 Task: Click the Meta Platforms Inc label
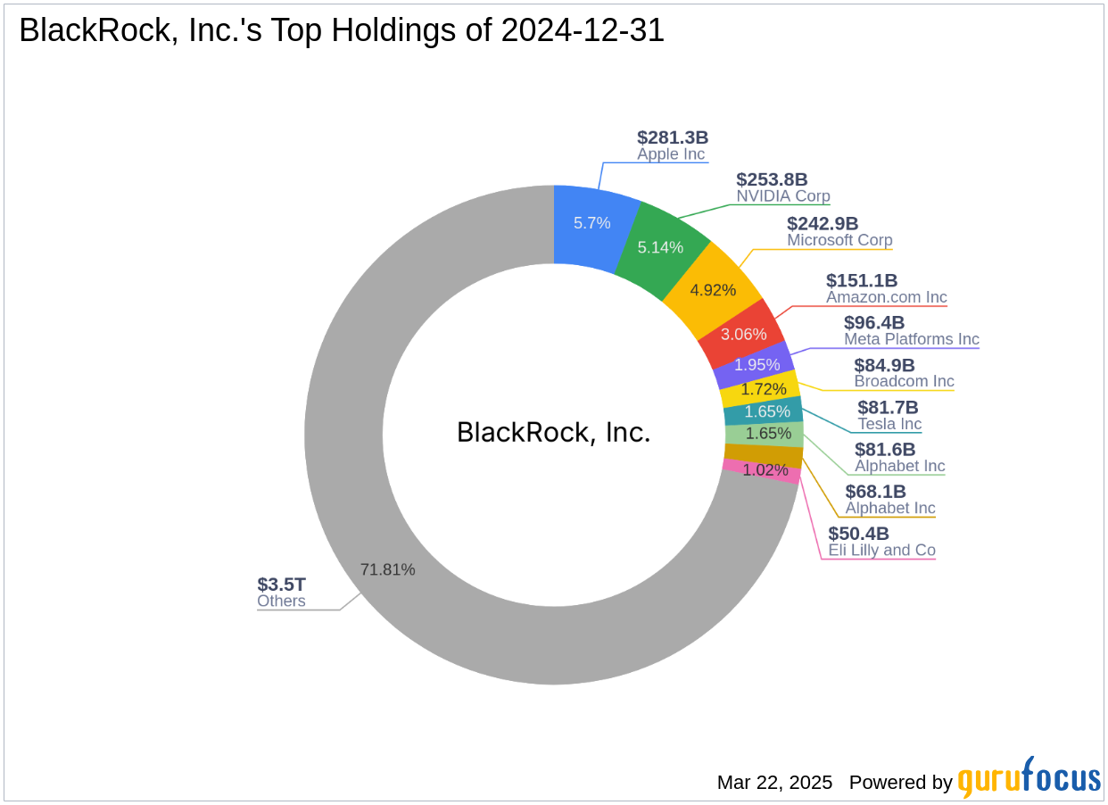tap(911, 339)
